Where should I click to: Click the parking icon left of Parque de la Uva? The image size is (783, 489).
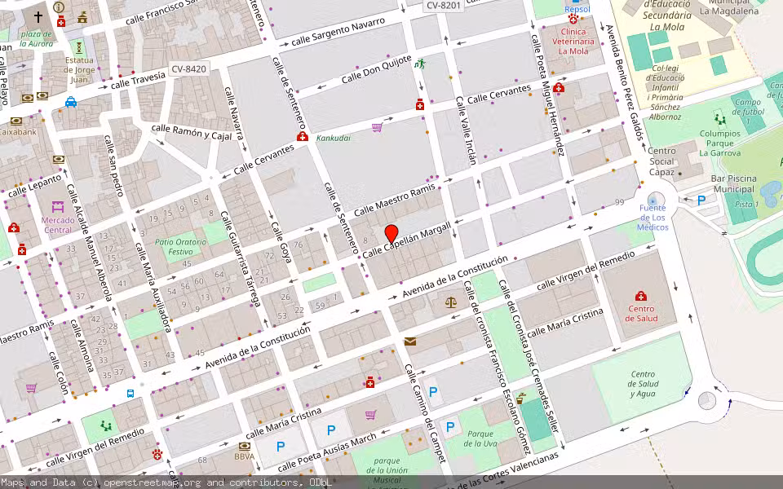click(450, 426)
